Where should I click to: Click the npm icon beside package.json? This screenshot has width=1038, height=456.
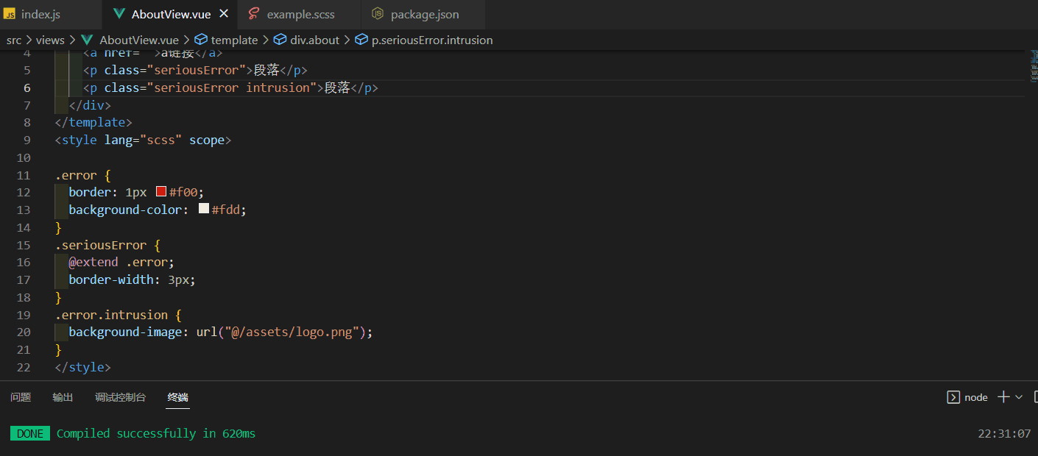pos(377,13)
